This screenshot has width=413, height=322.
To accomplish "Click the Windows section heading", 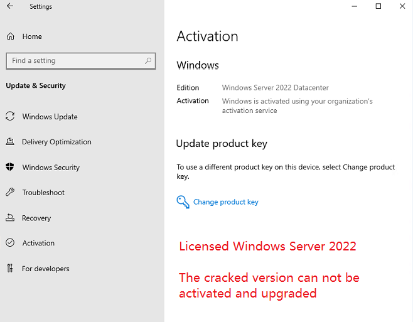I will (198, 65).
